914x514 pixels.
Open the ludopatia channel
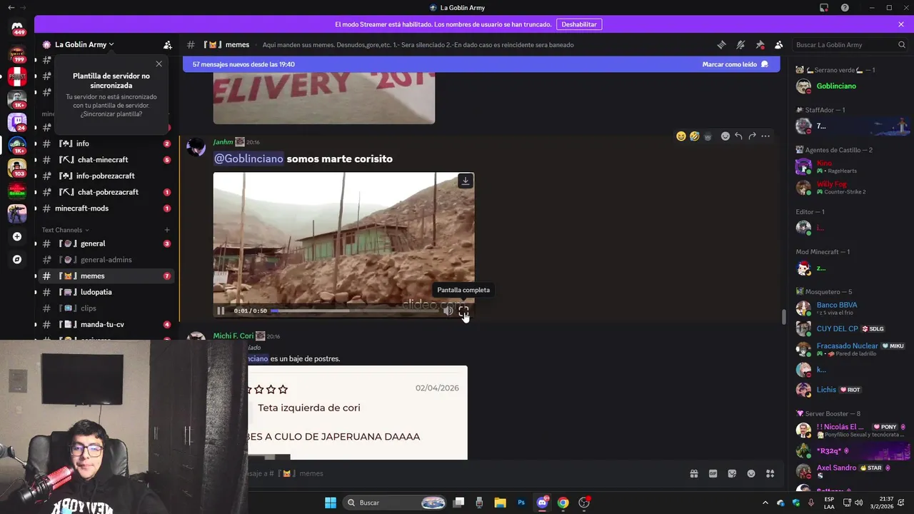(x=106, y=292)
